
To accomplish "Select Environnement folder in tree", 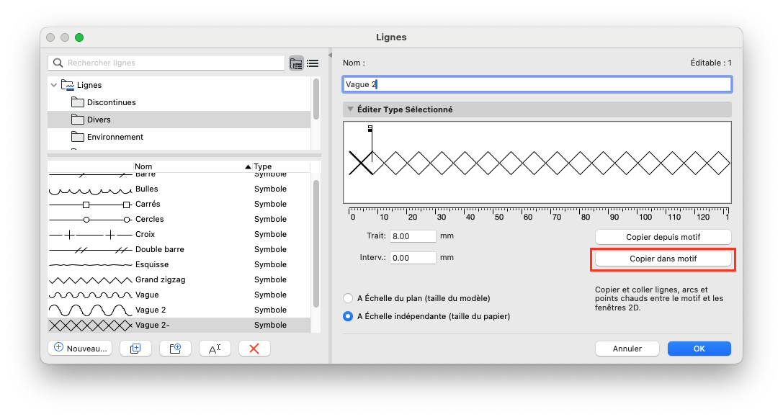I will pos(179,137).
